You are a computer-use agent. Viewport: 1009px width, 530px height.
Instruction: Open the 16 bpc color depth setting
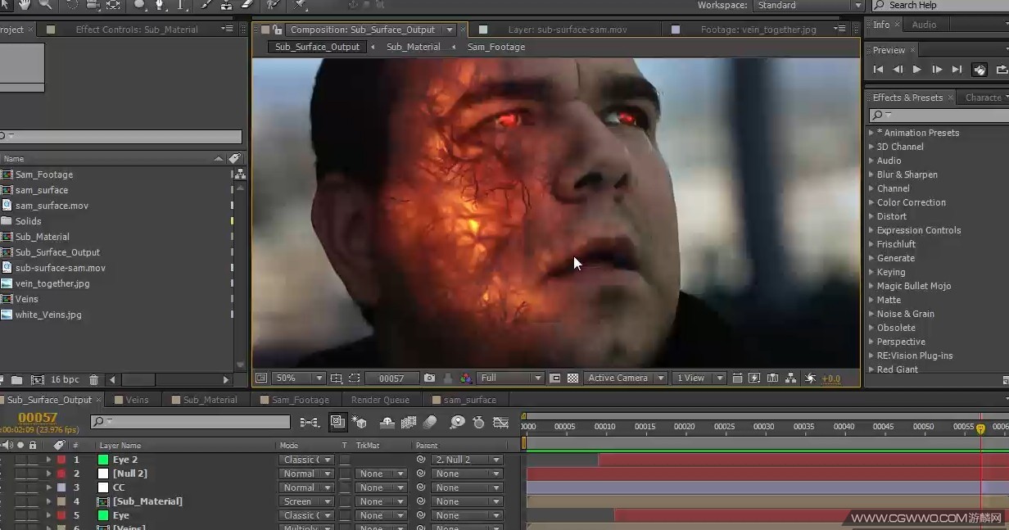pos(66,380)
